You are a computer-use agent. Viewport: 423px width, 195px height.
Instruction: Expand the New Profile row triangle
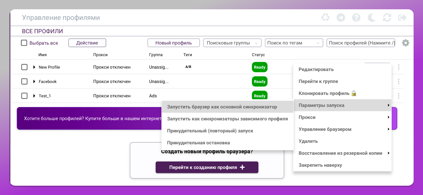[x=34, y=67]
